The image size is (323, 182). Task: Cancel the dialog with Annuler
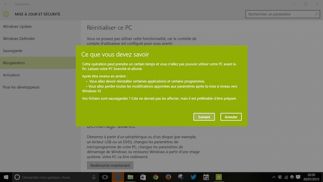pyautogui.click(x=231, y=117)
